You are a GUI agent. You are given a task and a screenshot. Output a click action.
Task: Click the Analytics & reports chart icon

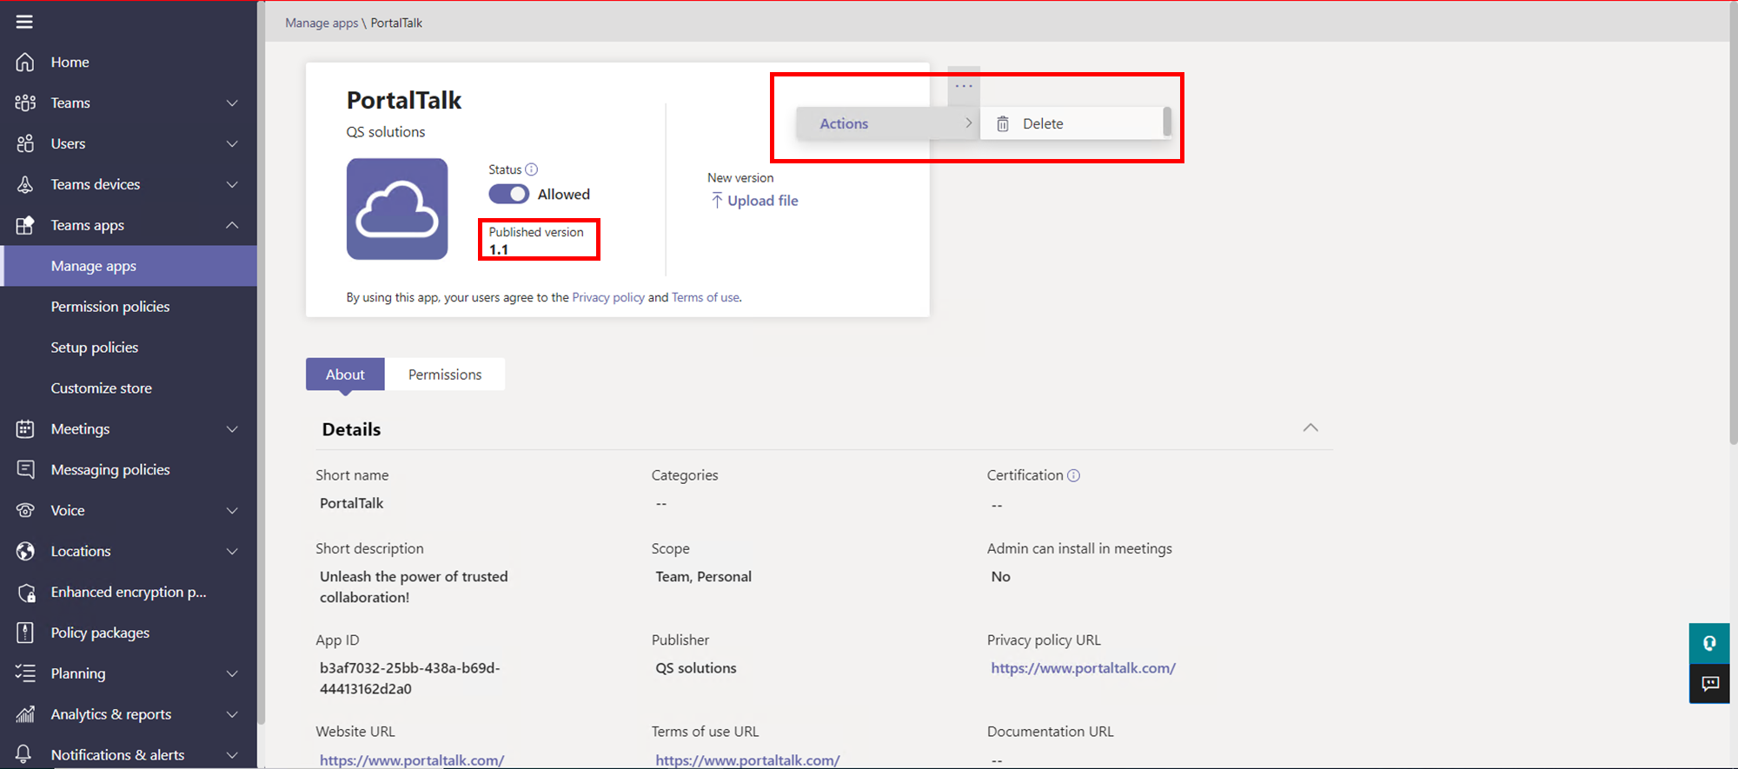click(x=25, y=714)
